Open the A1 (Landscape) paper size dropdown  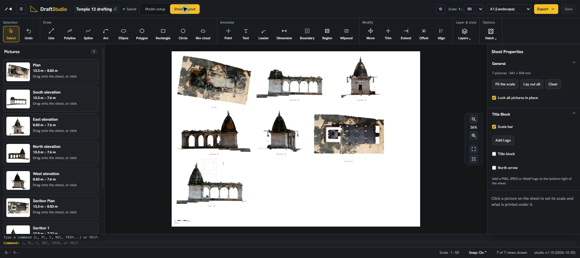click(509, 9)
